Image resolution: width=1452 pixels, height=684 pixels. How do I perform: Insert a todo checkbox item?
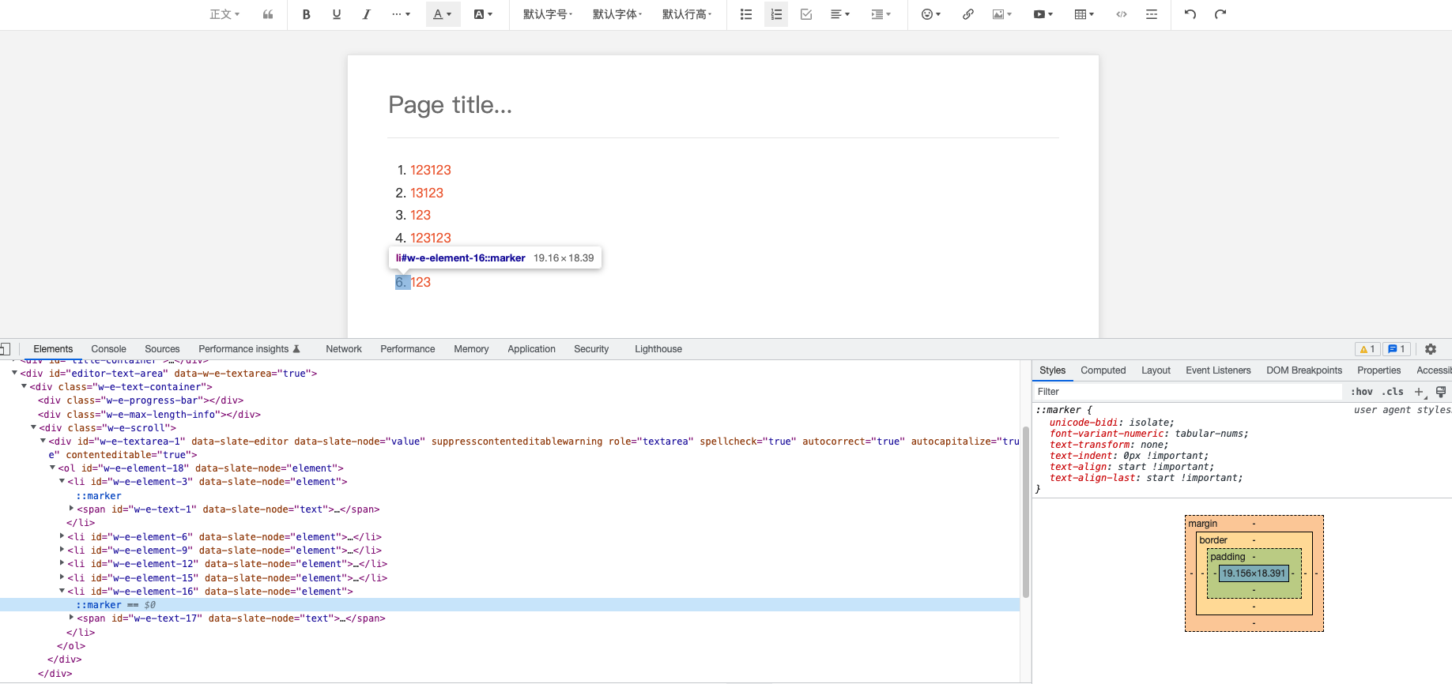pos(806,14)
